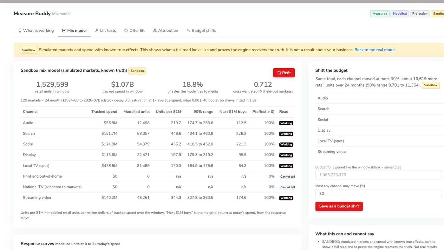Click the Working badge in Streaming video row

click(286, 198)
